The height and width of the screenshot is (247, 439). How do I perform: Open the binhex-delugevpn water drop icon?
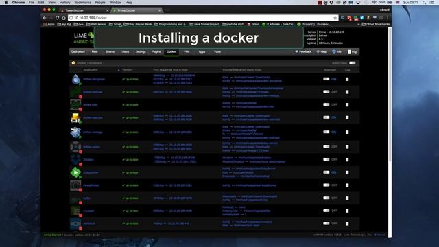pos(75,80)
